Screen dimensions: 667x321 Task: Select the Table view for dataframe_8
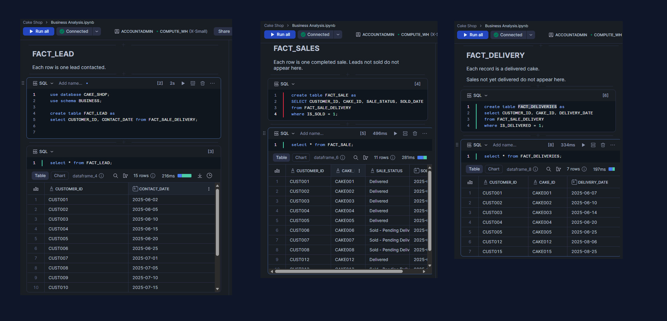point(474,169)
